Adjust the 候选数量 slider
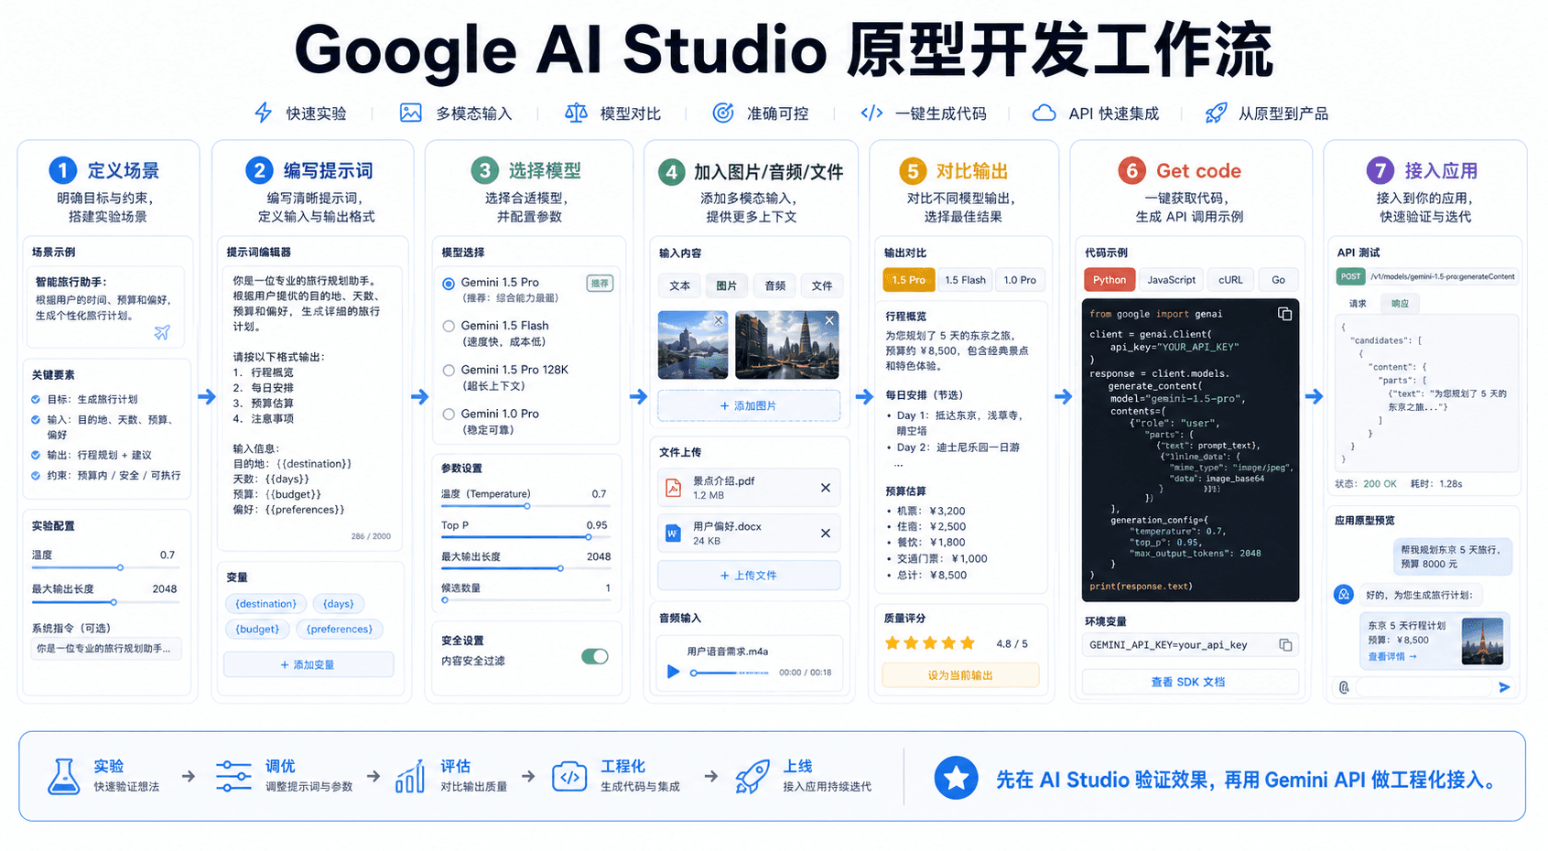 pyautogui.click(x=524, y=600)
